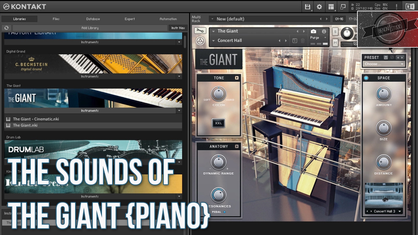Expand the TONE section arrow
The width and height of the screenshot is (418, 235).
(x=237, y=78)
